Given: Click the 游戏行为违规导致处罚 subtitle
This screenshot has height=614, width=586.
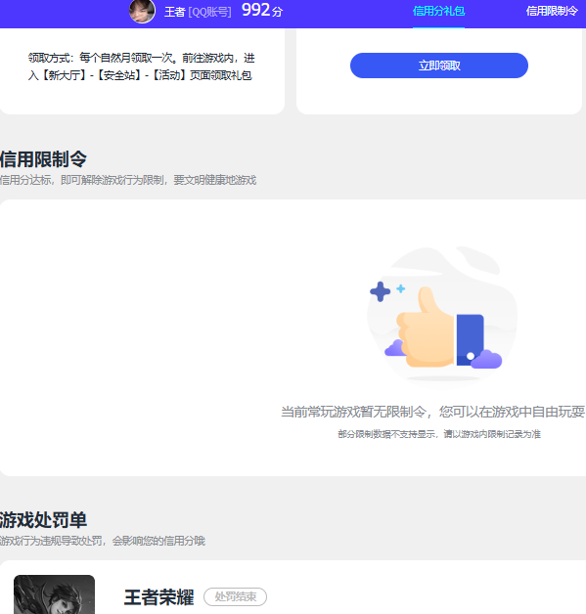Looking at the screenshot, I should point(103,541).
